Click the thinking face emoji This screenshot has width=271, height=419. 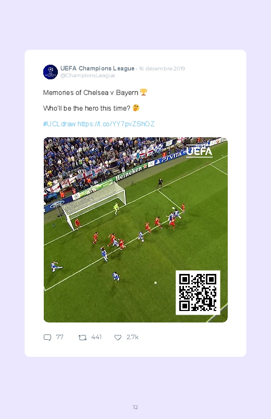(136, 107)
